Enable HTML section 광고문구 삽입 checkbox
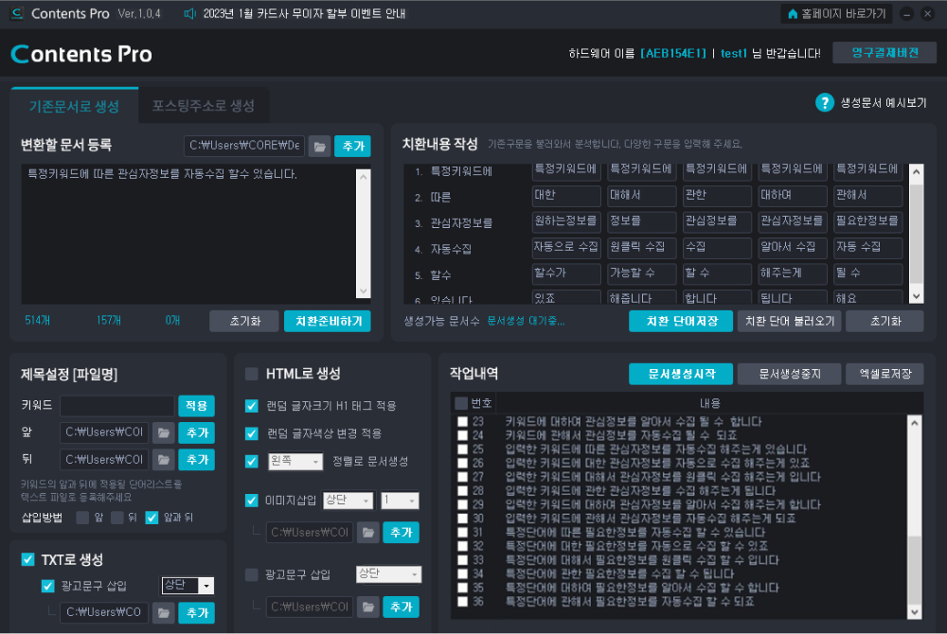The width and height of the screenshot is (947, 634). (x=251, y=575)
